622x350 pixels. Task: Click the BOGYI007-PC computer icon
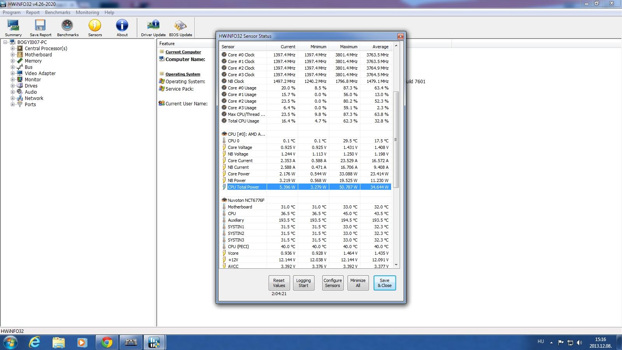[12, 42]
